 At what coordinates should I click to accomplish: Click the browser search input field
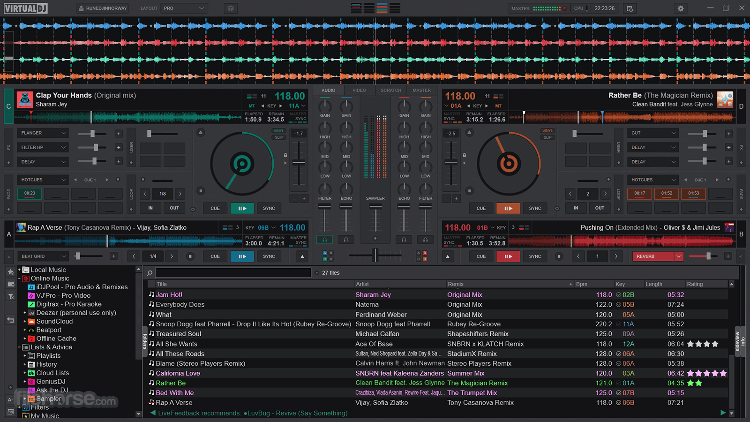(x=233, y=273)
